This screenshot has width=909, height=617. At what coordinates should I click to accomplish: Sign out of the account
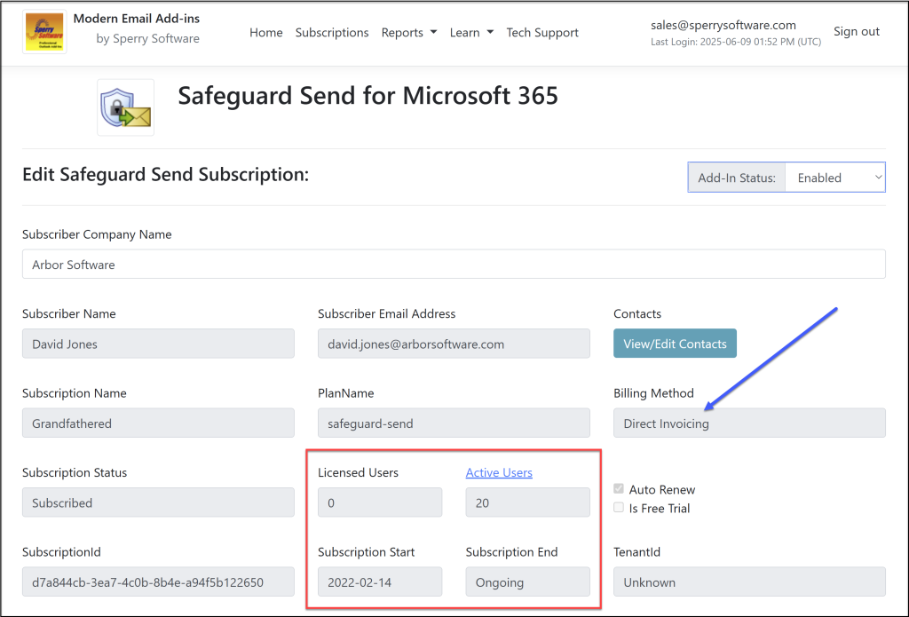856,32
